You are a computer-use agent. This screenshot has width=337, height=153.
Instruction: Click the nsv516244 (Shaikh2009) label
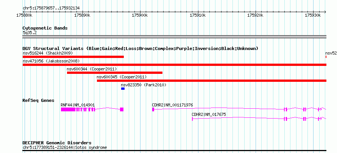(x=48, y=53)
